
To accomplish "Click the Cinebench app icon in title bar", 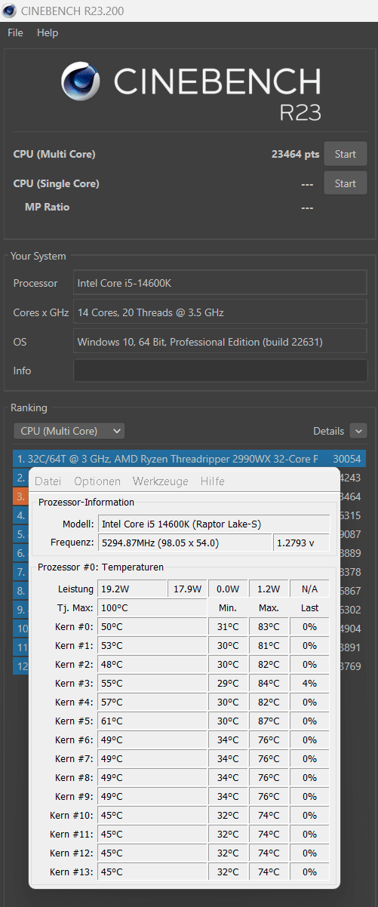I will [11, 11].
